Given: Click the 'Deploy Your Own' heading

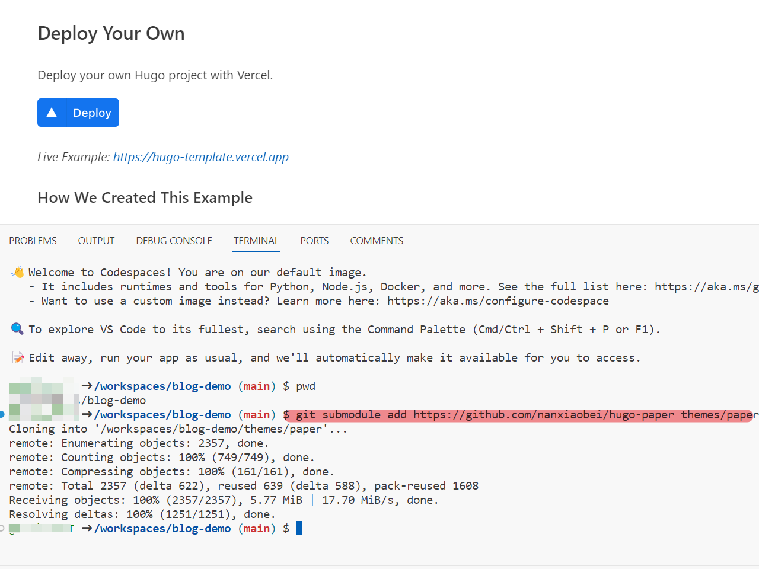Looking at the screenshot, I should click(111, 33).
